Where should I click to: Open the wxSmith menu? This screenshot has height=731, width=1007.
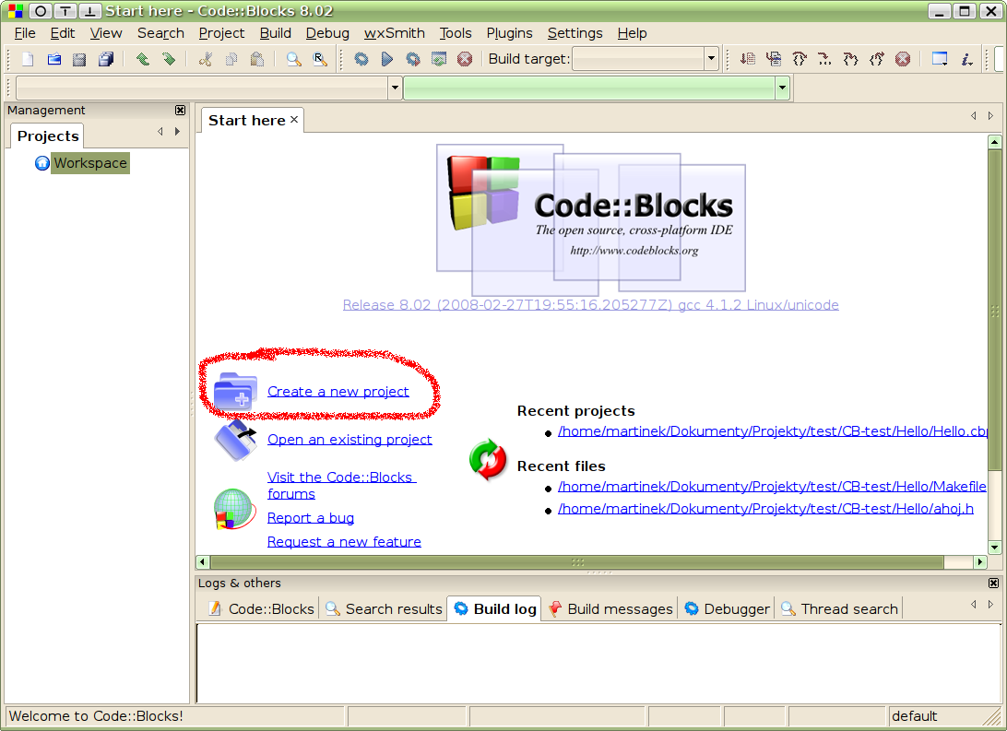tap(395, 33)
